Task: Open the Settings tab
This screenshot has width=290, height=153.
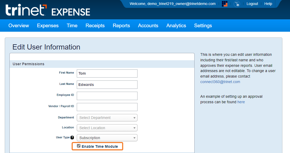Action: (203, 26)
